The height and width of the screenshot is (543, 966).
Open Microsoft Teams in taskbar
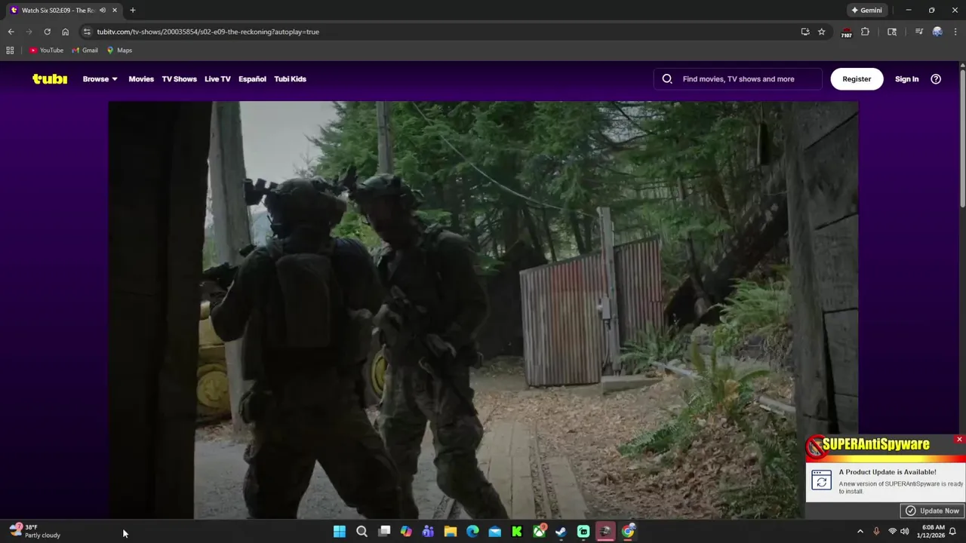tap(428, 532)
